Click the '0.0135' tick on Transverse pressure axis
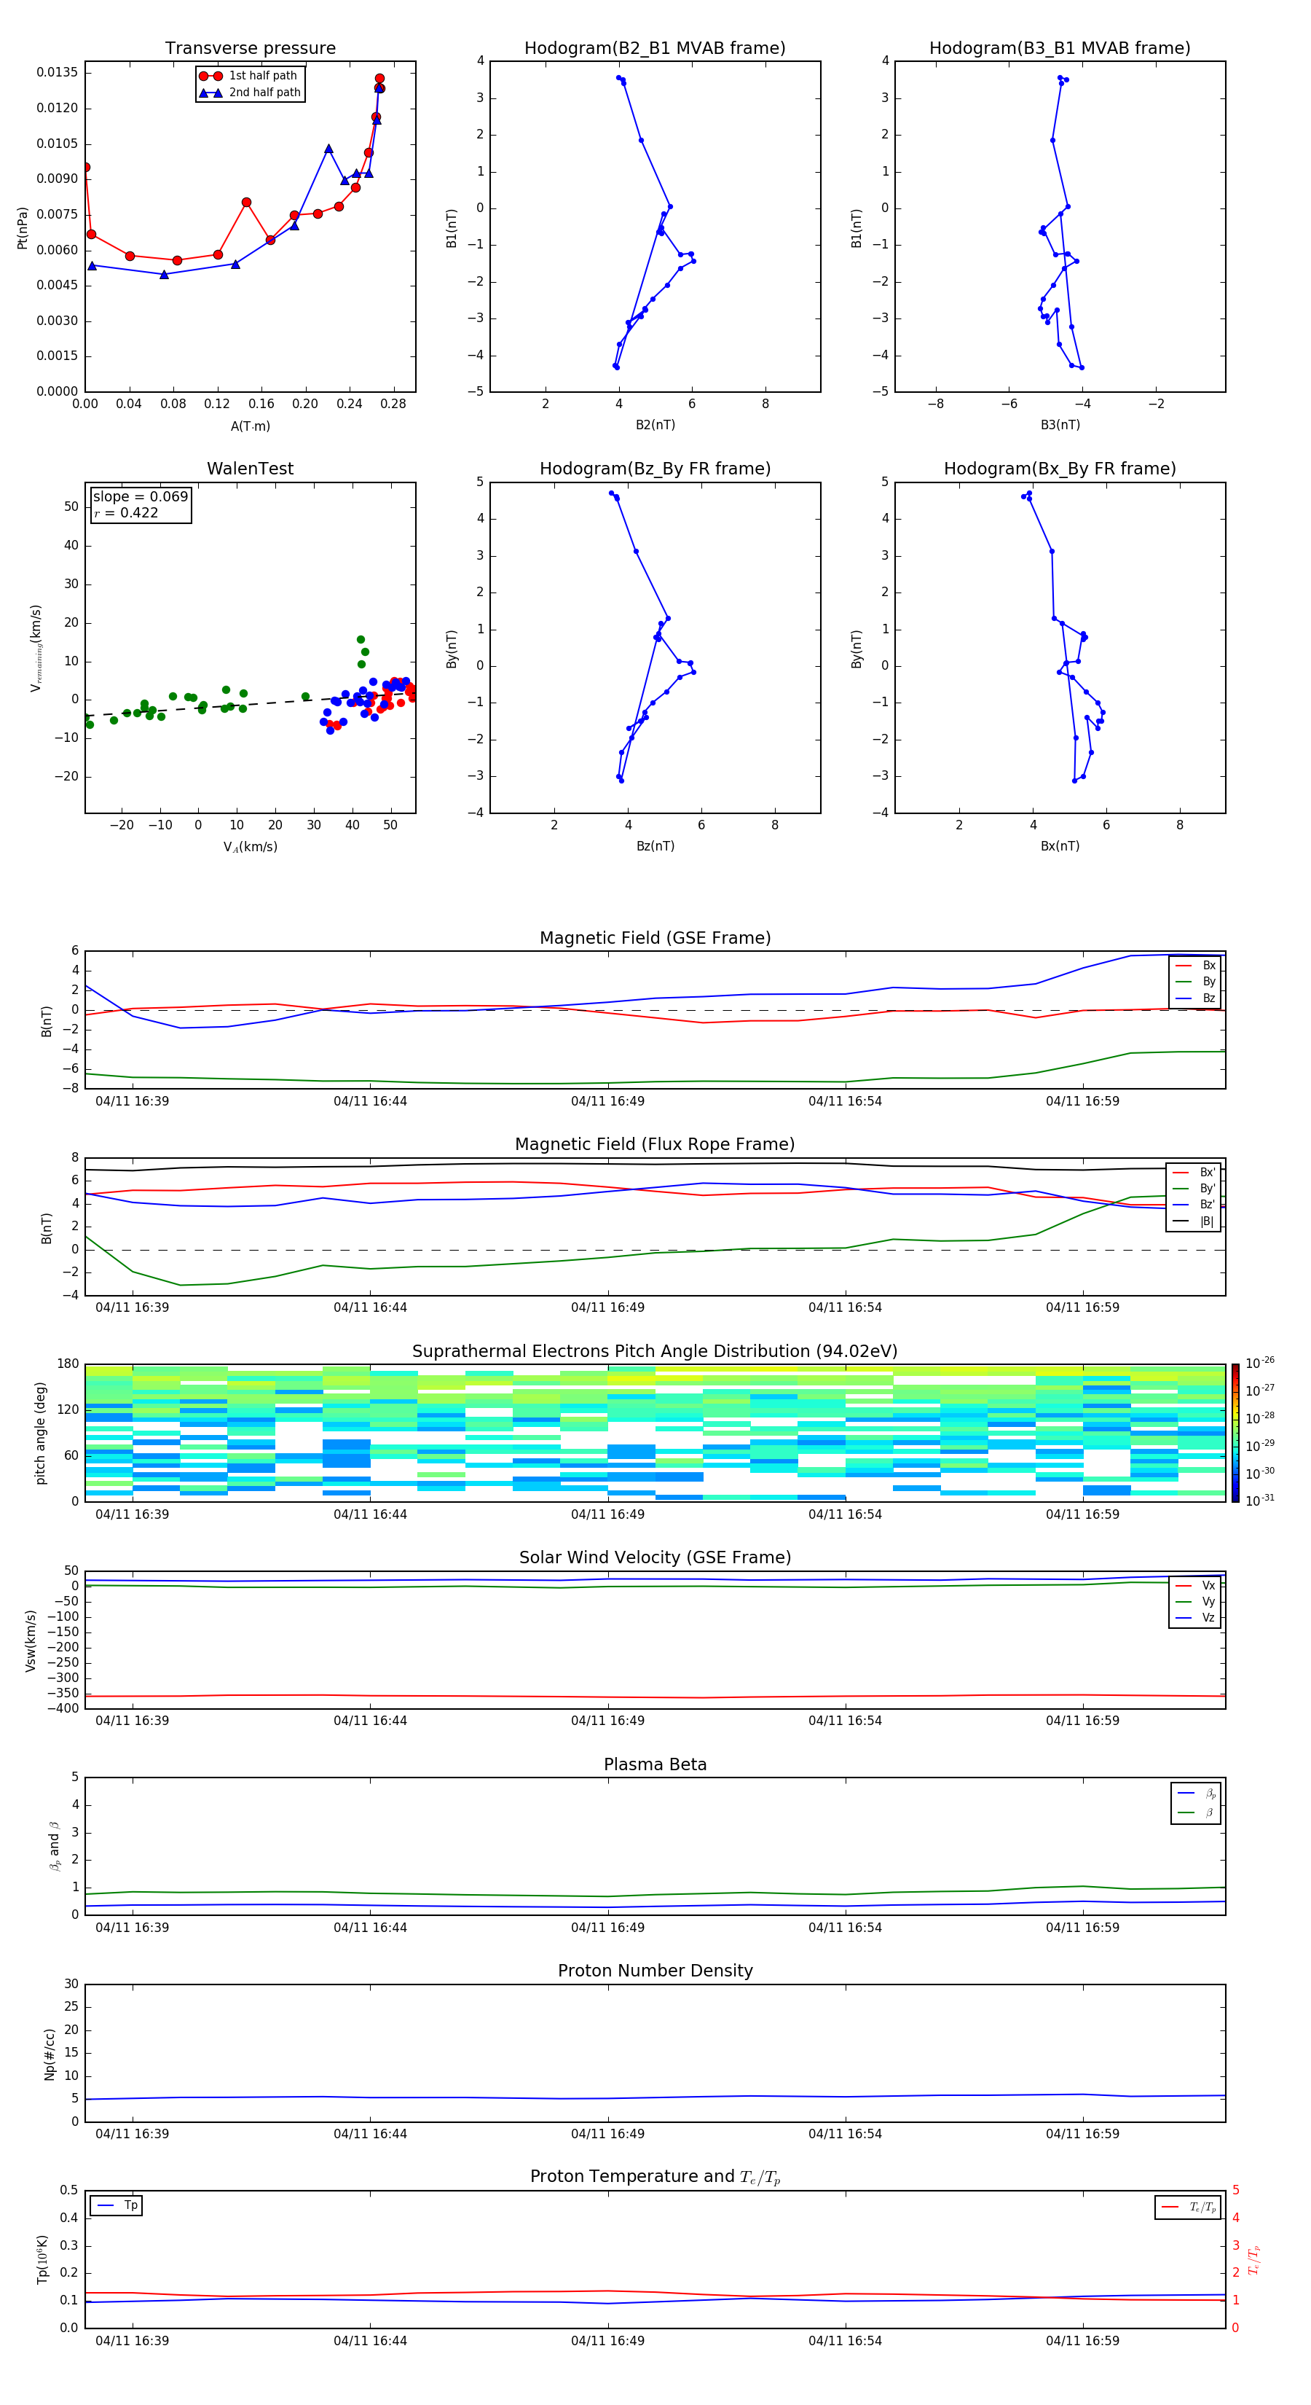The height and width of the screenshot is (2405, 1311). [58, 73]
